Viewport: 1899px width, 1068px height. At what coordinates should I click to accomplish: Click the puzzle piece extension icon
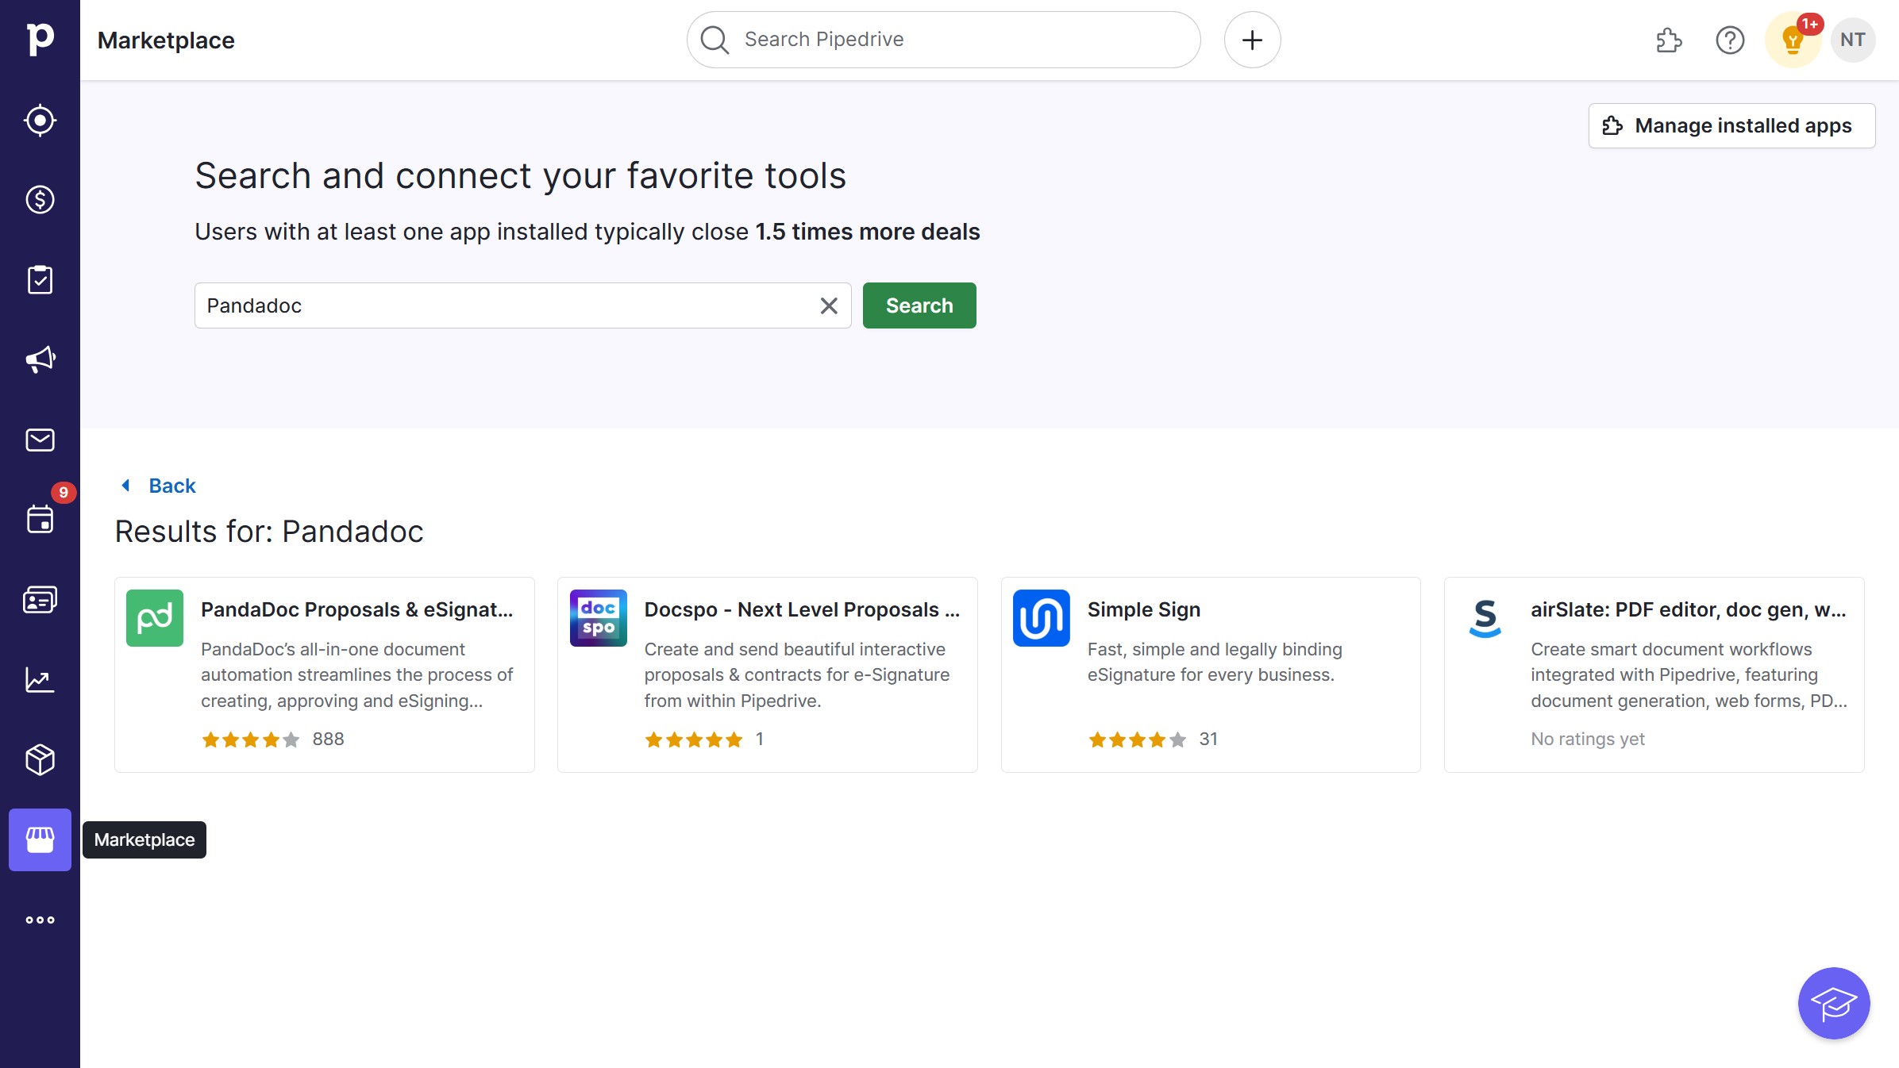pos(1668,40)
